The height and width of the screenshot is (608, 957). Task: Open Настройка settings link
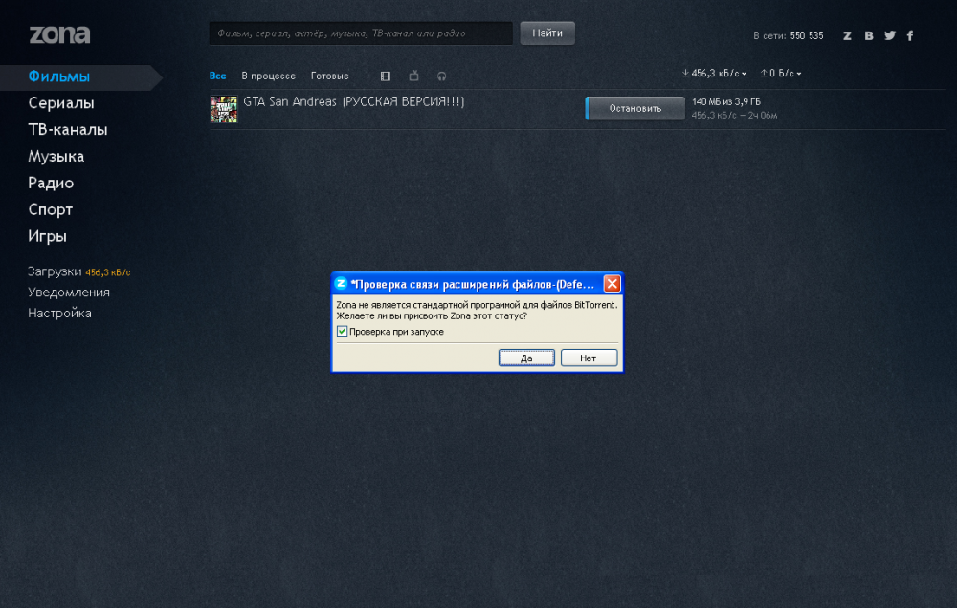(59, 313)
